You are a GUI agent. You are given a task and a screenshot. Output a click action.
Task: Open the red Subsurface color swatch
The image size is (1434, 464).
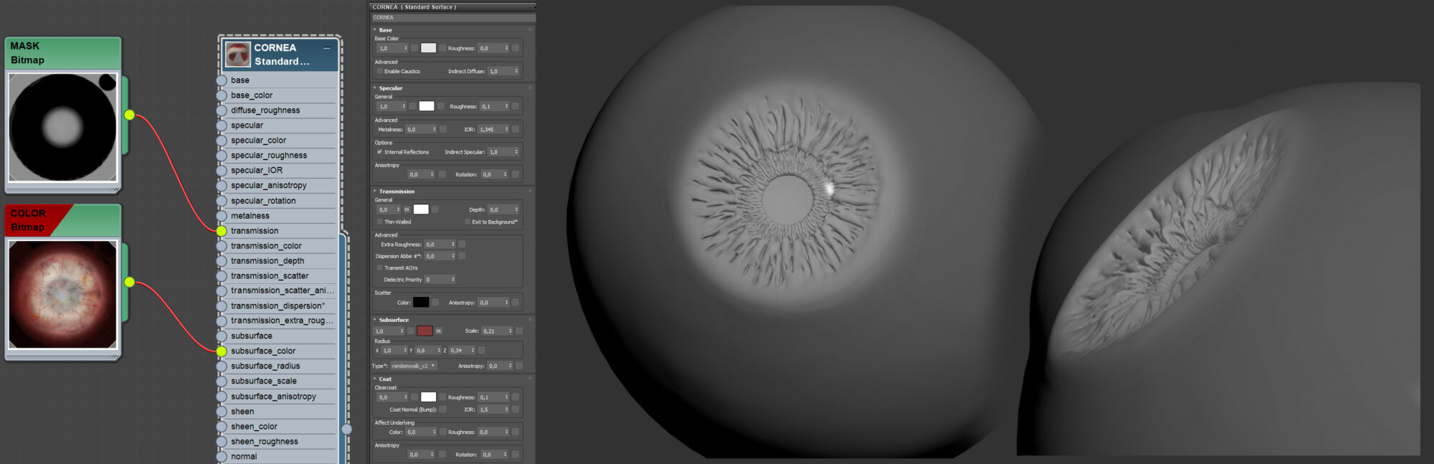[x=424, y=331]
